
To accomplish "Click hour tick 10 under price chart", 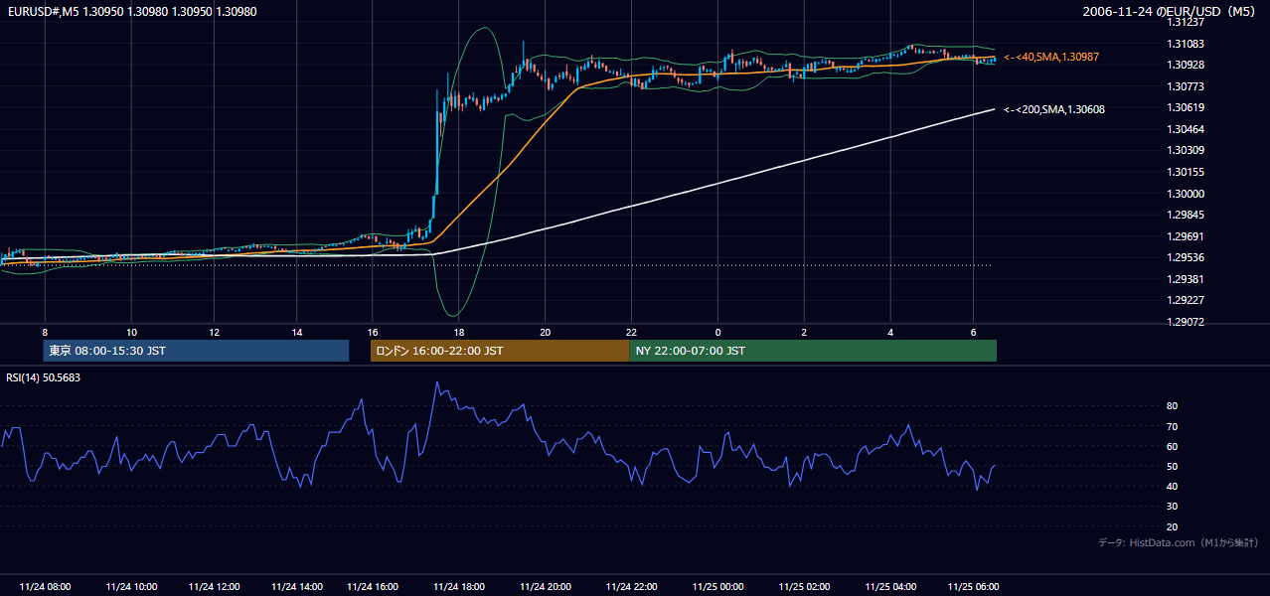I will 131,332.
